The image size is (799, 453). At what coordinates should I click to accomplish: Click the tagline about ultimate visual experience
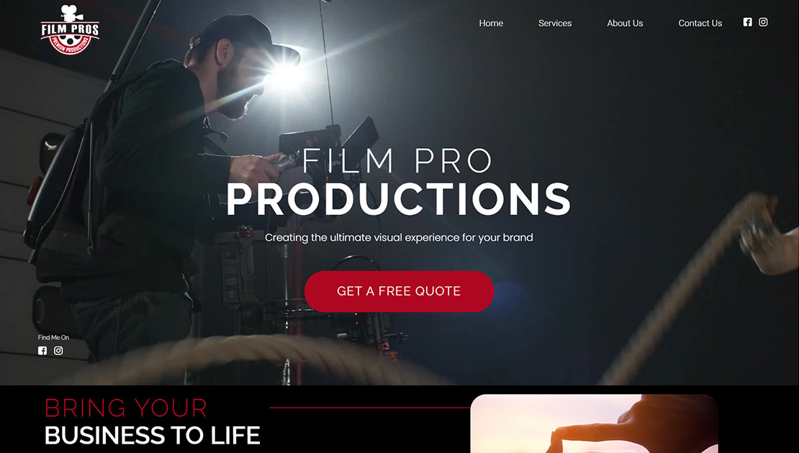[399, 238]
